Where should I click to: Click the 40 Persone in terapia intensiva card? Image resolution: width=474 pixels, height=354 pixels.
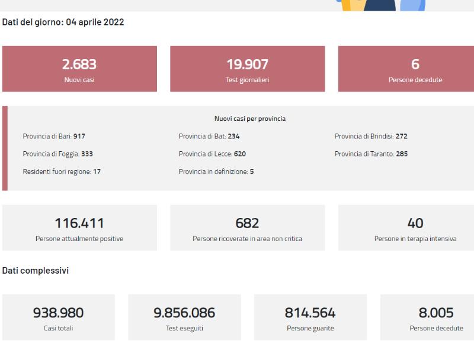(x=406, y=228)
